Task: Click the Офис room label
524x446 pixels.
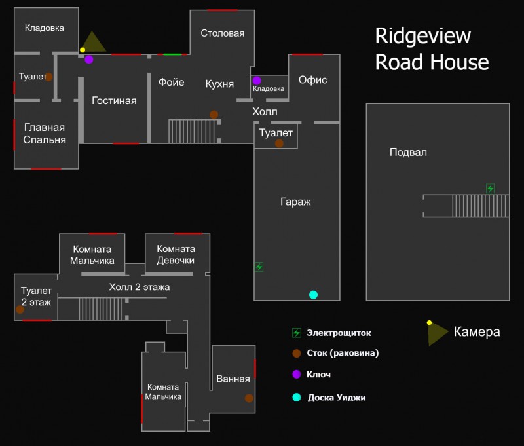Action: [313, 80]
